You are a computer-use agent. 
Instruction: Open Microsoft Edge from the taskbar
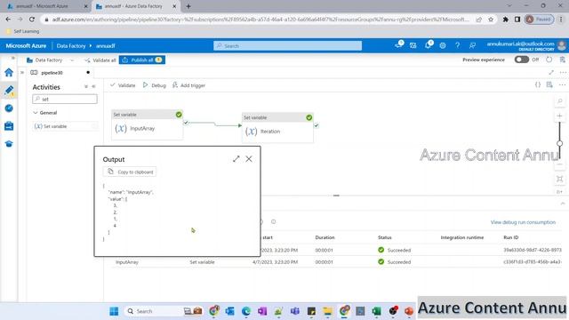click(246, 311)
